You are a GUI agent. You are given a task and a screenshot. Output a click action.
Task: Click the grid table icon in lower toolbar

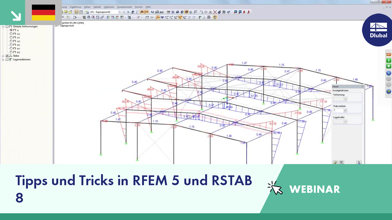[209, 17]
